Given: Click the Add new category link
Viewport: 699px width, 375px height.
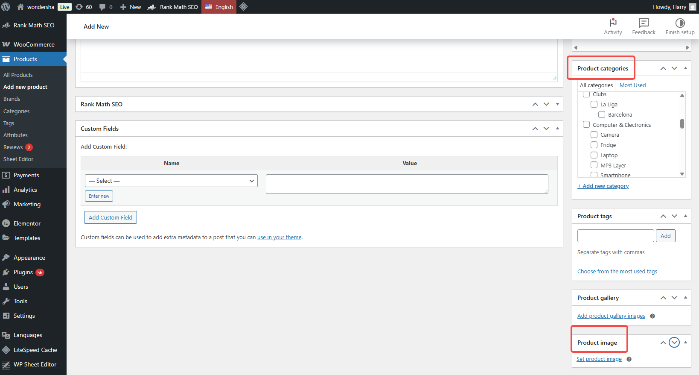Looking at the screenshot, I should pyautogui.click(x=603, y=186).
